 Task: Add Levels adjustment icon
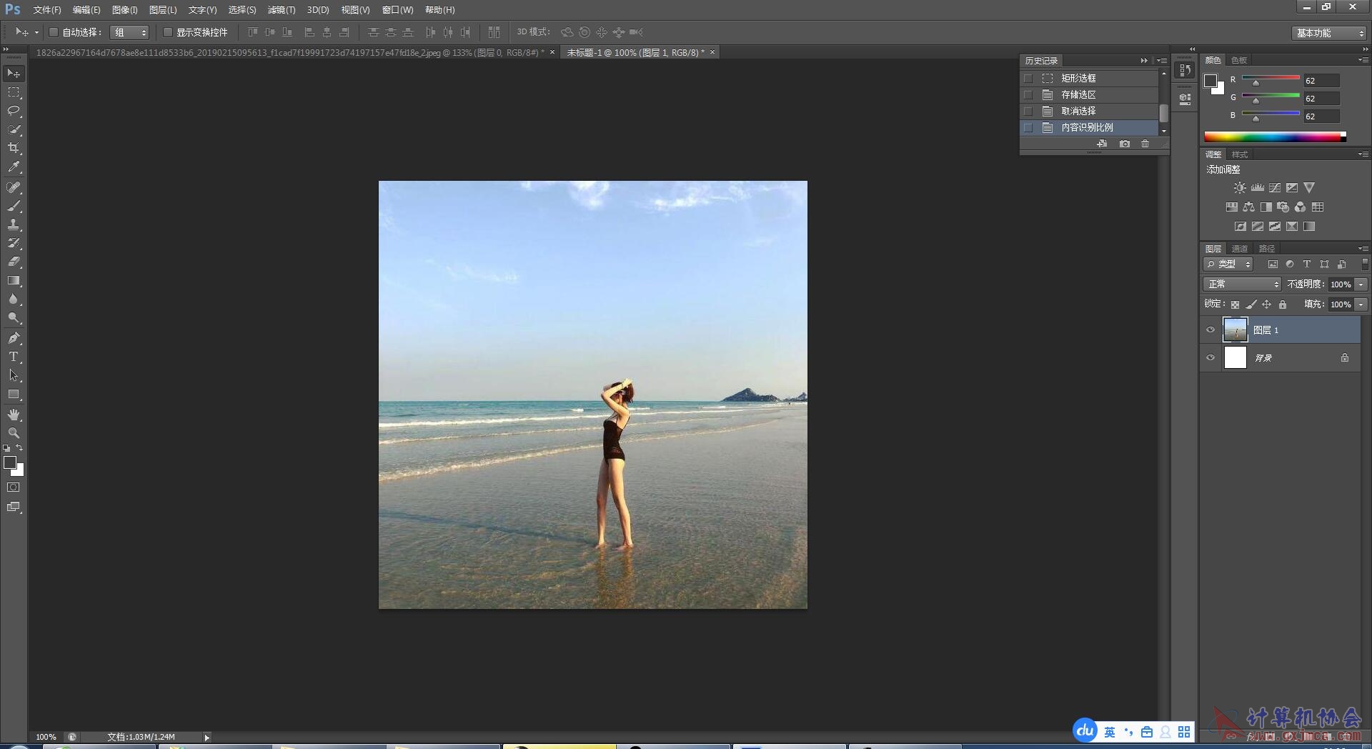(x=1257, y=188)
